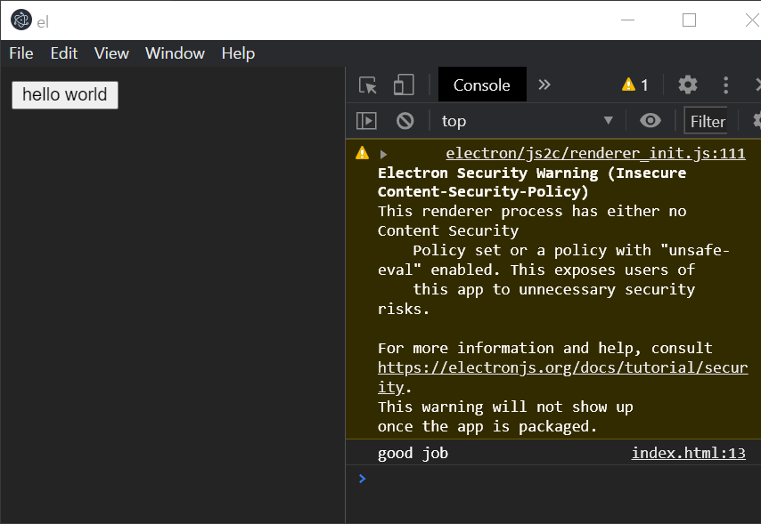Create a live expression eye icon
The image size is (761, 524).
pyautogui.click(x=651, y=120)
